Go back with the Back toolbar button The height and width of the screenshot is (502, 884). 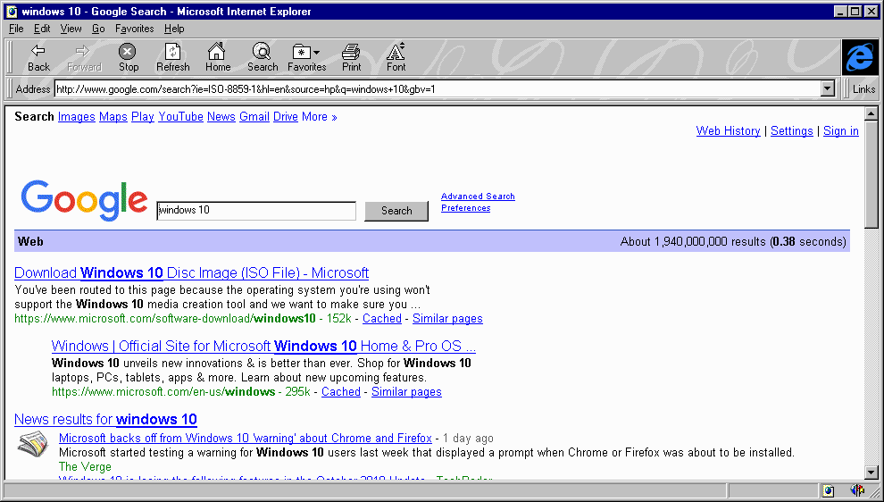pos(38,57)
